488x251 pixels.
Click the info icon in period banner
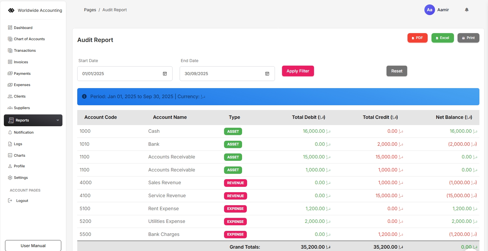[84, 96]
